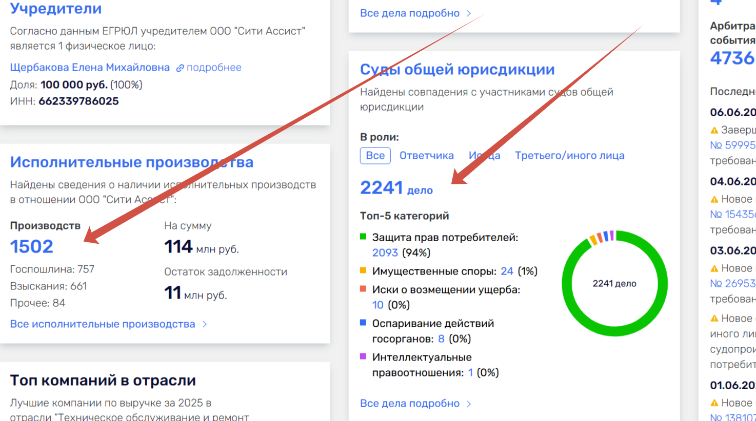Open the Исполнительные производства section heading

pyautogui.click(x=132, y=162)
